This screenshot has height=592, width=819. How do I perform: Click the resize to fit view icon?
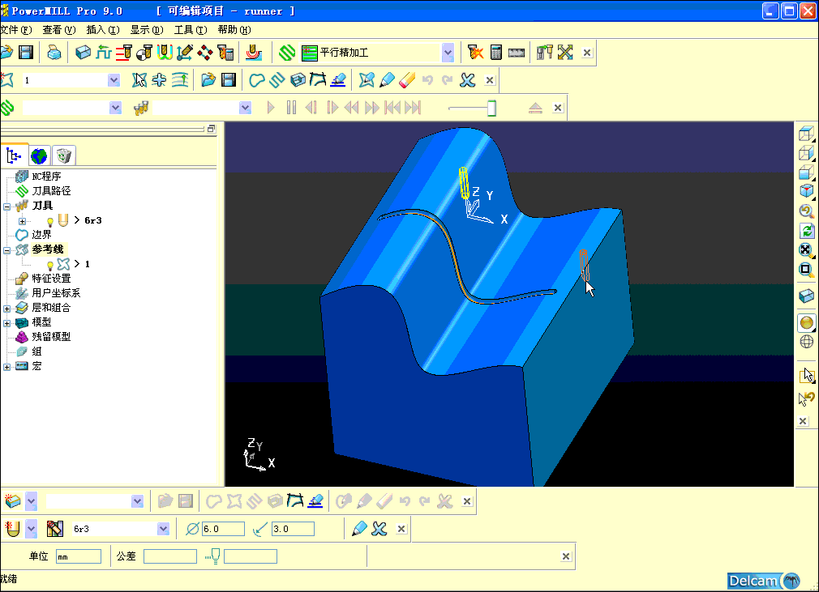[x=807, y=250]
